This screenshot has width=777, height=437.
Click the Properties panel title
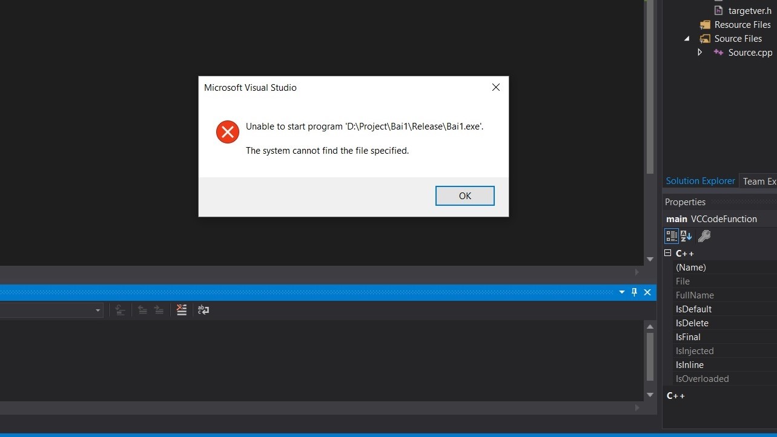[x=685, y=202]
